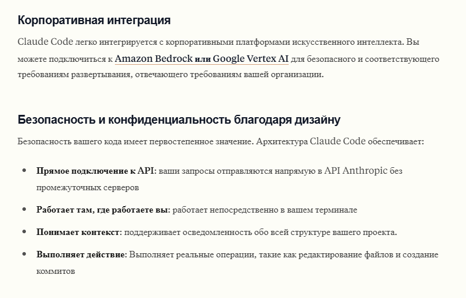Click the bold "Выполняет действие" text
466x298 pixels.
click(81, 254)
